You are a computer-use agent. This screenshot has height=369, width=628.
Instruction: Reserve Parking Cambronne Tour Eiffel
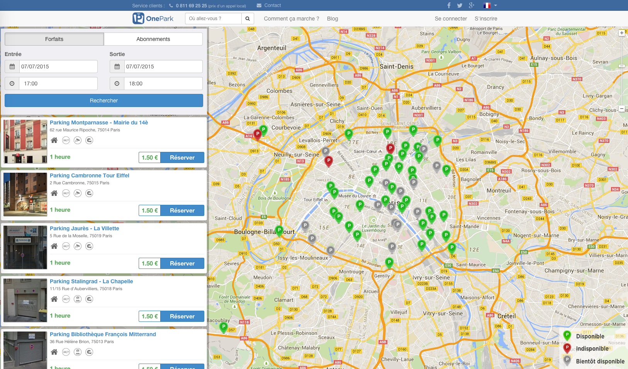pos(182,211)
